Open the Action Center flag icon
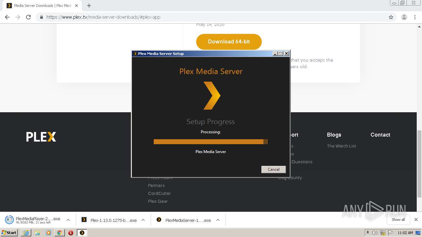 tap(391, 233)
